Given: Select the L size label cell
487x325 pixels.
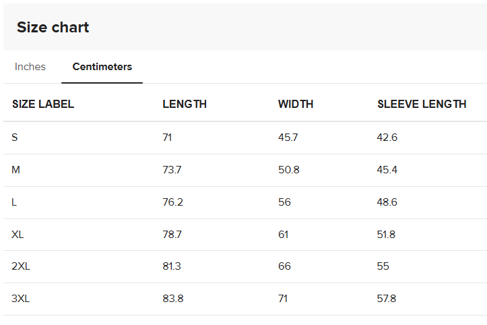Looking at the screenshot, I should tap(14, 202).
